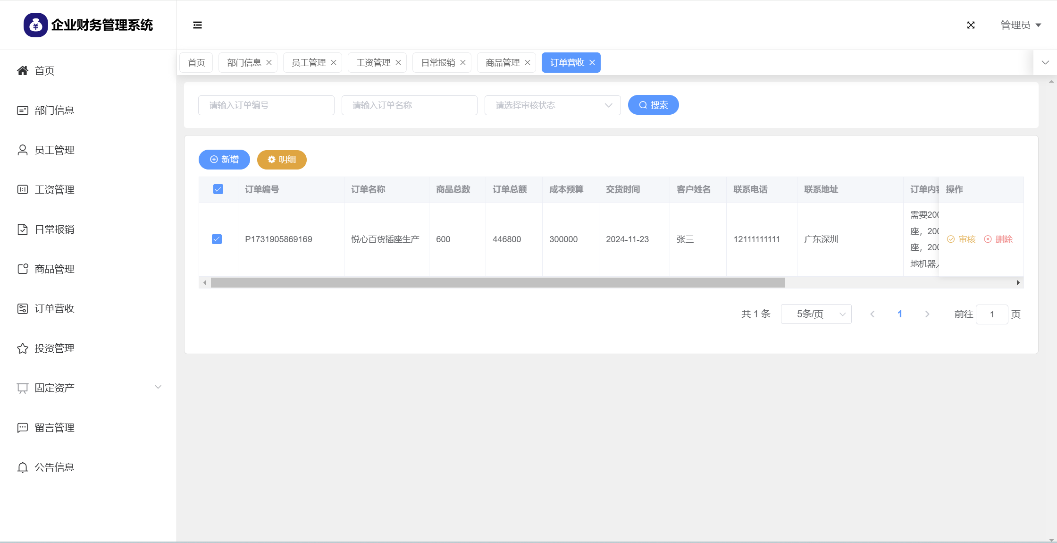
Task: Open the 5条/页 page size dropdown
Action: coord(816,314)
